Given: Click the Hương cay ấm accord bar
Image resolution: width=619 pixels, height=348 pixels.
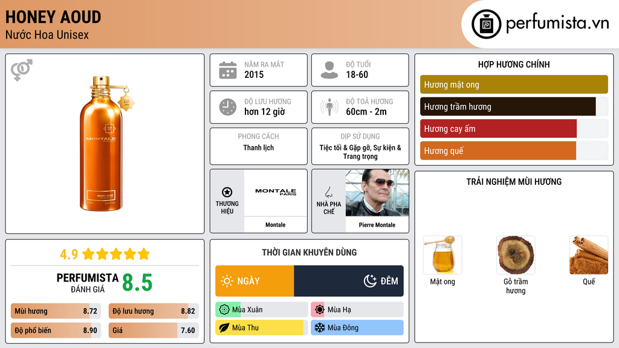Looking at the screenshot, I should point(514,129).
